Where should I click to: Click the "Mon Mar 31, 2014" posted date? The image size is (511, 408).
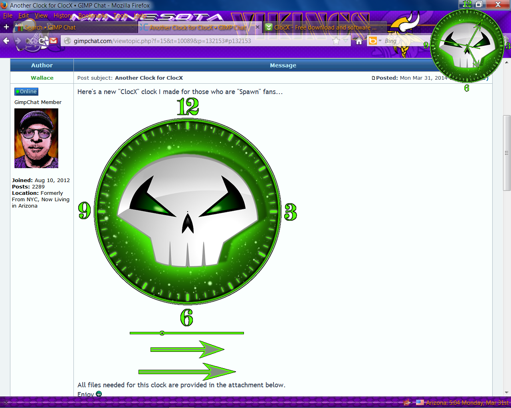424,78
